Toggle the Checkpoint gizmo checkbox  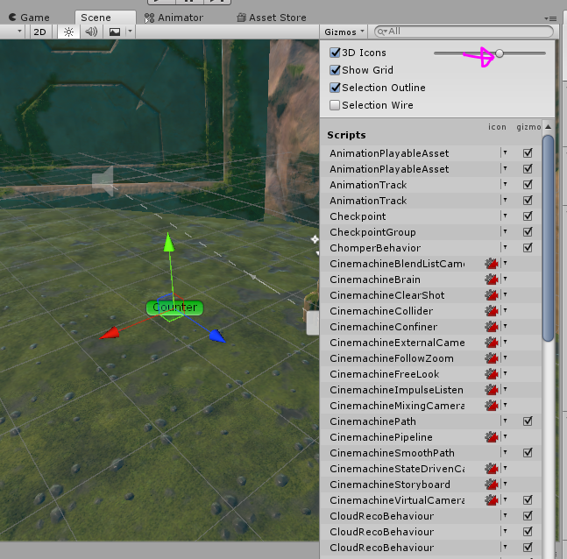coord(528,216)
